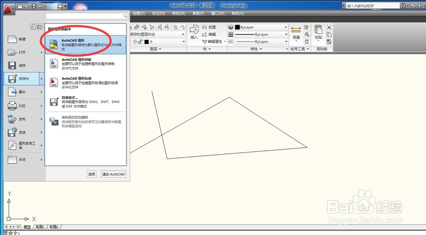The width and height of the screenshot is (426, 235).
Task: Click the Quick Select icon in utilities panel
Action: (307, 27)
